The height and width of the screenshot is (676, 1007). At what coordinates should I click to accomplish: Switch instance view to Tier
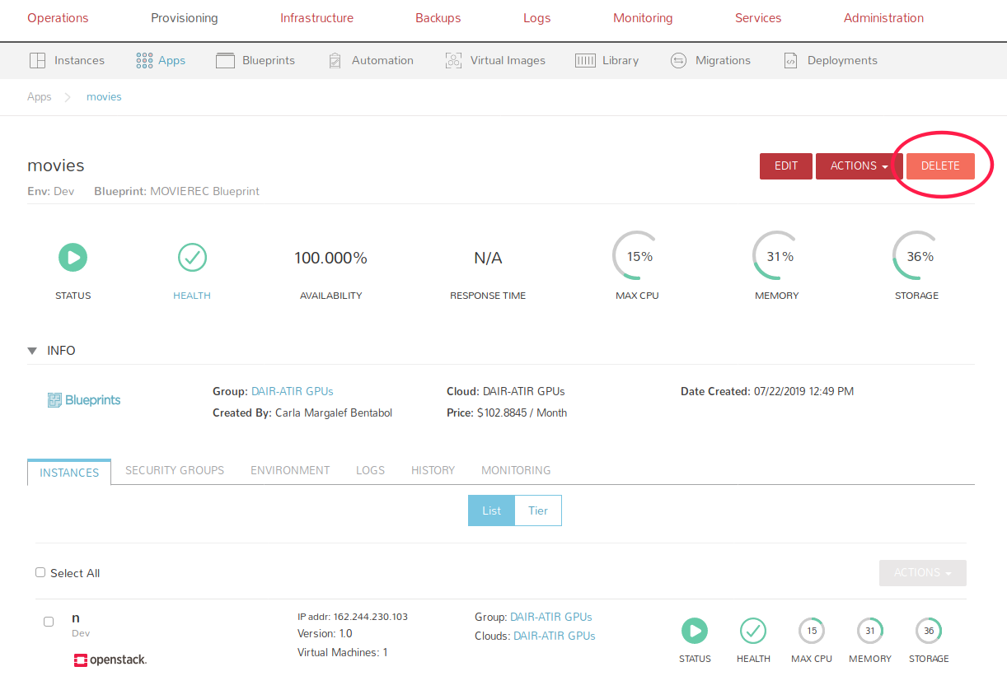538,510
